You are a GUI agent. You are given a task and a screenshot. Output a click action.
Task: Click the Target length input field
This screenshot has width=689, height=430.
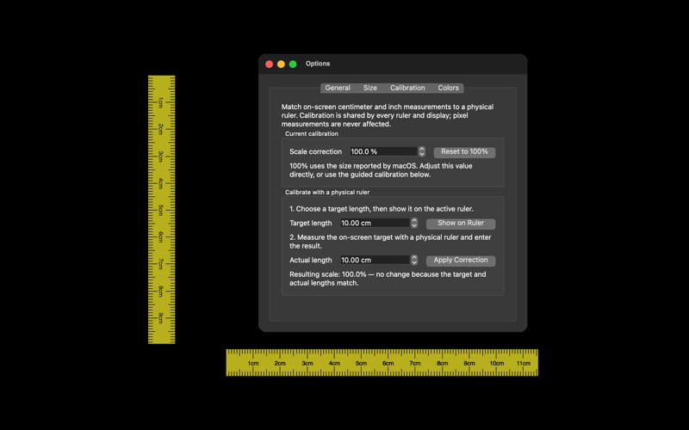coord(375,223)
